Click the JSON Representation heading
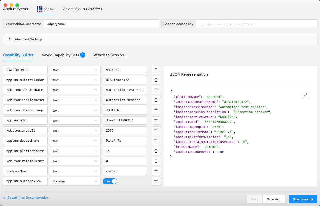 click(189, 74)
